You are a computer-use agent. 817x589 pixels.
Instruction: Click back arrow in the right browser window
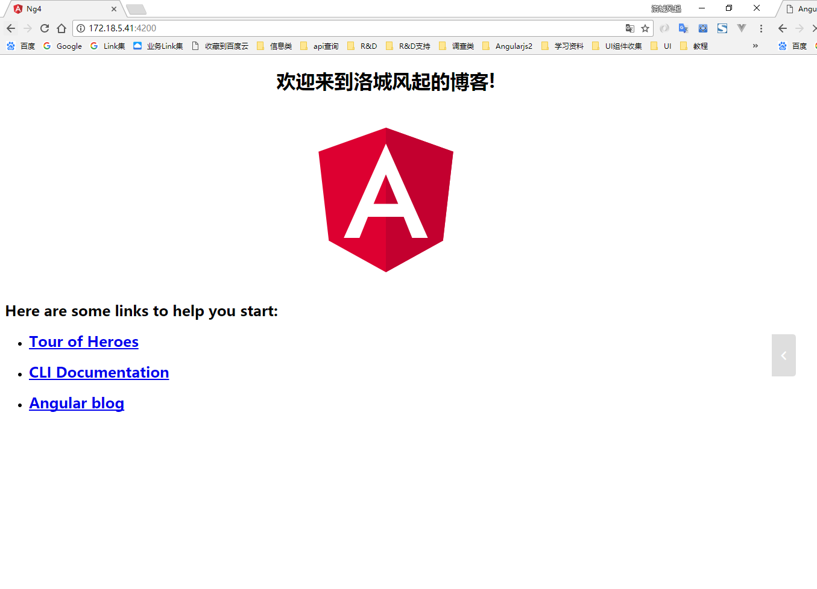(783, 28)
